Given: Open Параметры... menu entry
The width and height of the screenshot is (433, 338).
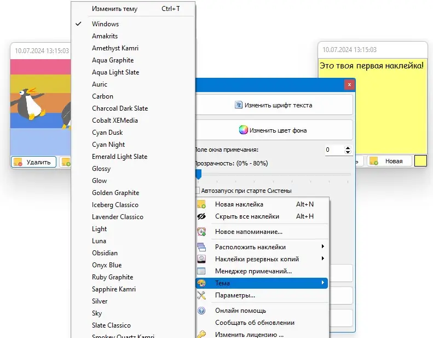Looking at the screenshot, I should pyautogui.click(x=262, y=295).
